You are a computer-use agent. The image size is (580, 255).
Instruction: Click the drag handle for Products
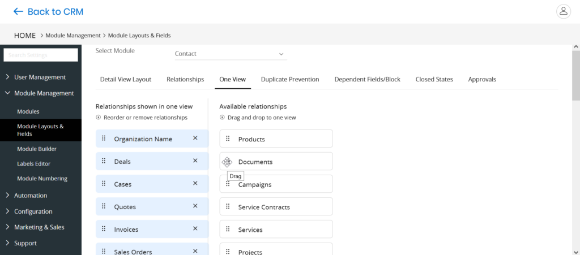coord(228,139)
